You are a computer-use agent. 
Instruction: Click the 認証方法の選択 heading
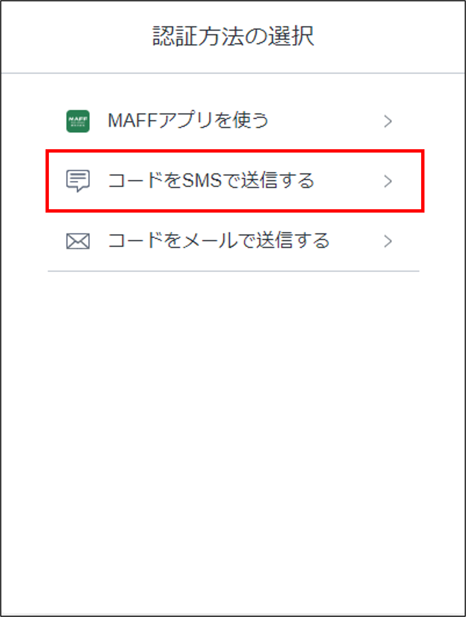click(233, 36)
